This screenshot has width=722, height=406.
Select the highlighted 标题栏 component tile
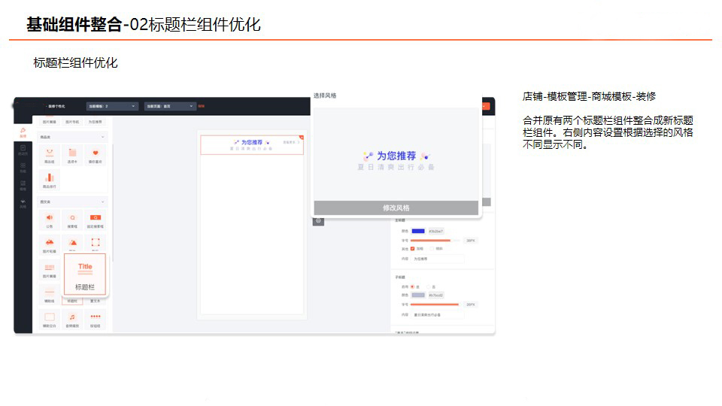[x=72, y=301]
